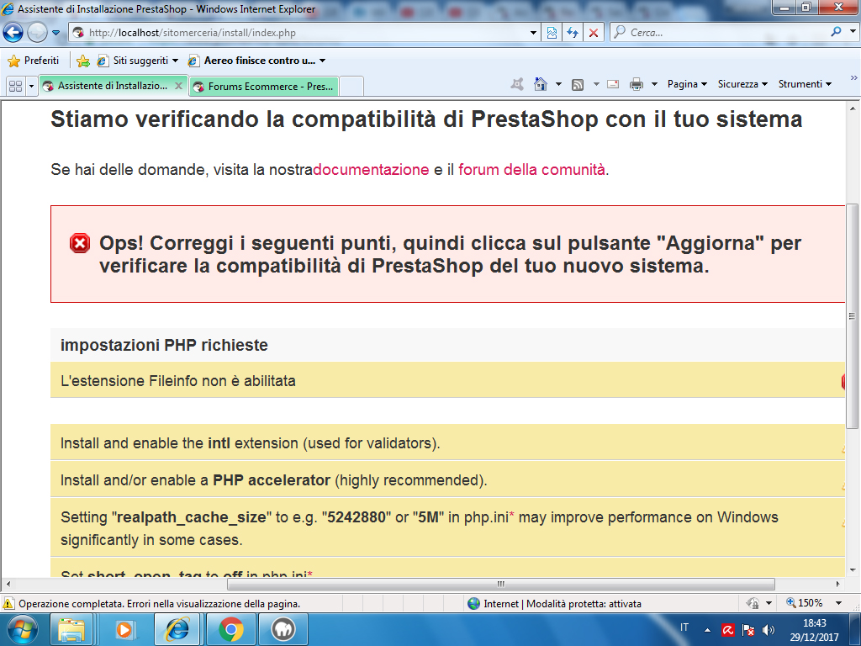Open Siti suggeriti favorites bar item
Image resolution: width=861 pixels, height=646 pixels.
[138, 61]
